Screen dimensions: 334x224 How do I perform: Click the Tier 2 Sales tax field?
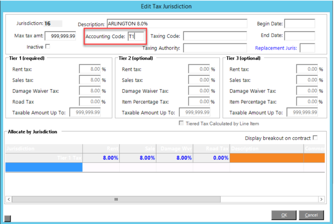pyautogui.click(x=199, y=80)
